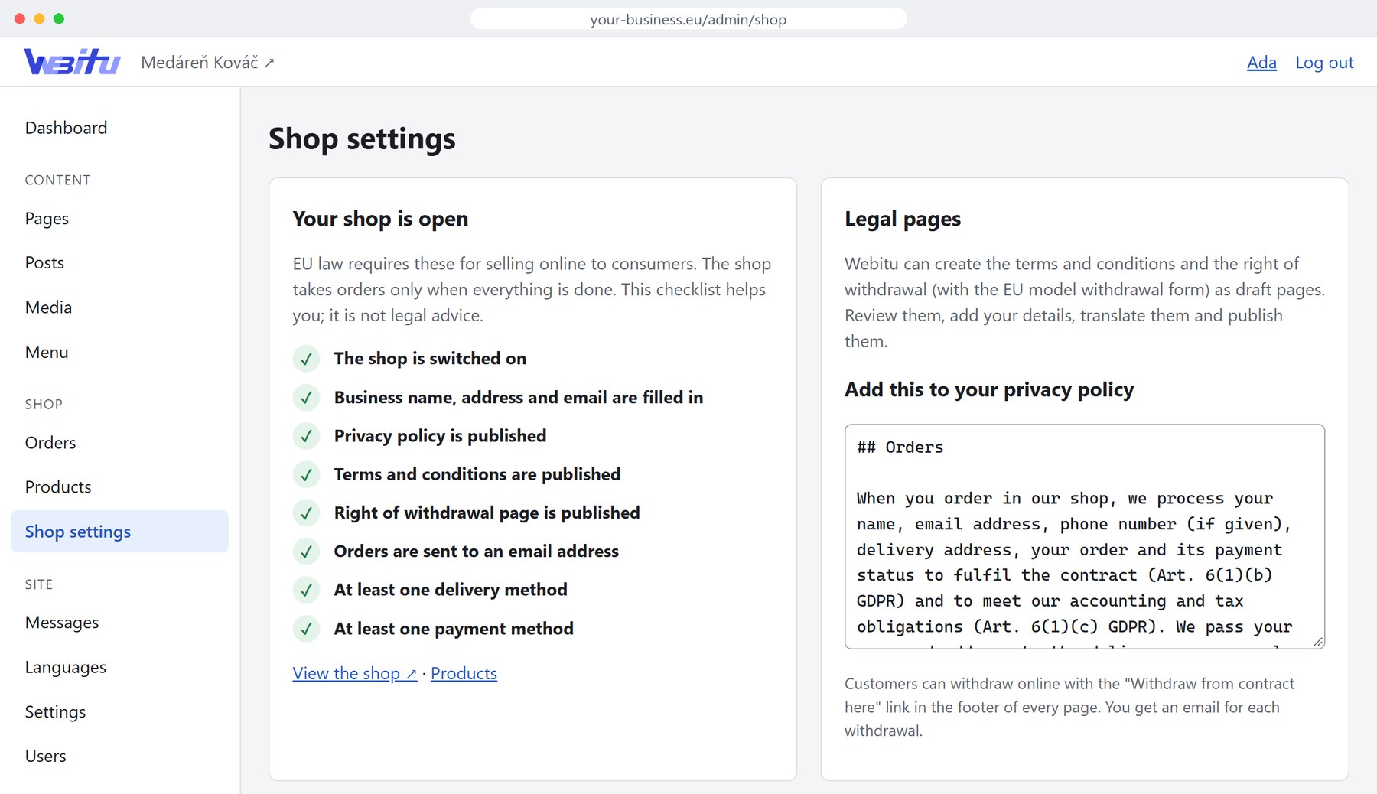This screenshot has height=794, width=1377.
Task: Open site Settings in the sidebar
Action: [x=119, y=712]
